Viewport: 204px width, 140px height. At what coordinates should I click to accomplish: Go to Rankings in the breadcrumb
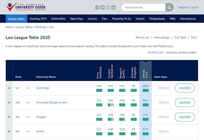[x=41, y=27]
